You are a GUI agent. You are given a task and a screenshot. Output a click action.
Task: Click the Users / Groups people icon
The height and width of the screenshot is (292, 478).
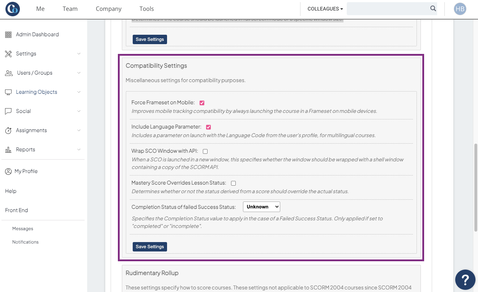coord(9,73)
